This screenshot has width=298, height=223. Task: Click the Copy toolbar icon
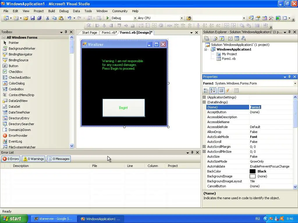(x=54, y=18)
